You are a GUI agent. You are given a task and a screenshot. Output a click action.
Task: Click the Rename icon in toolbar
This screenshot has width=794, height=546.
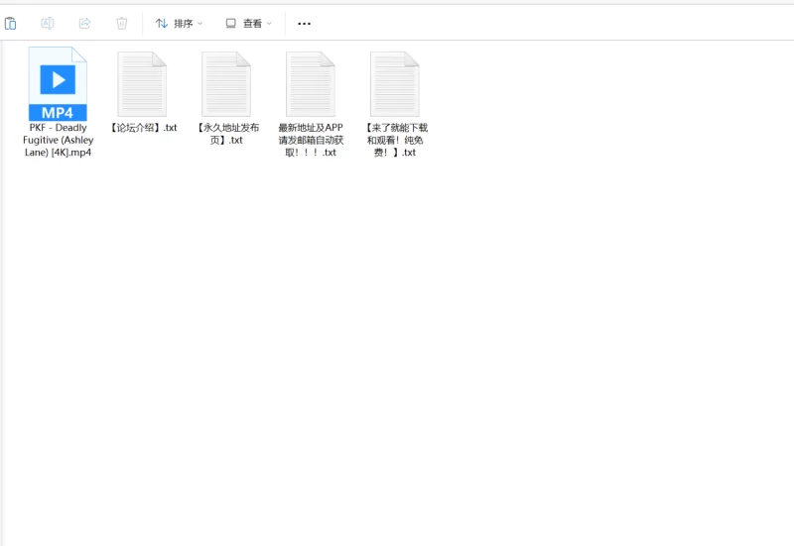coord(48,23)
